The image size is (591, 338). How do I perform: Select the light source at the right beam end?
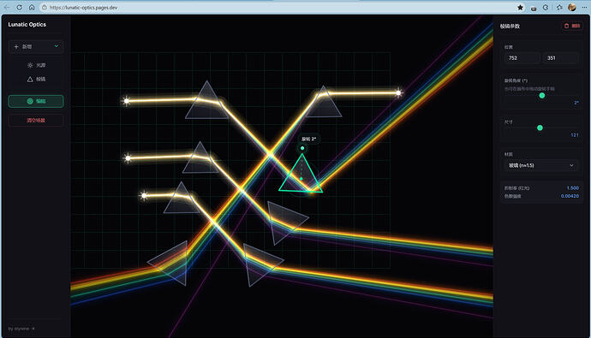pos(398,92)
